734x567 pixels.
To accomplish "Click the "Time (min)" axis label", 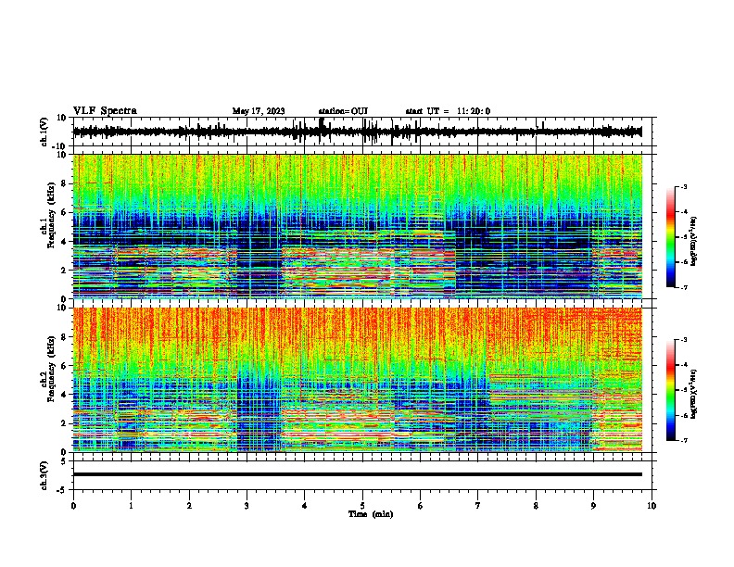I will 371,514.
